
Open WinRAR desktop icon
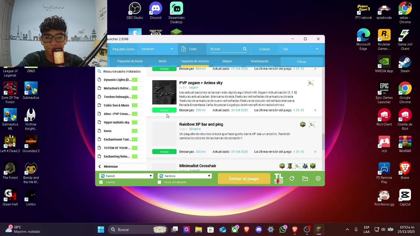405,144
